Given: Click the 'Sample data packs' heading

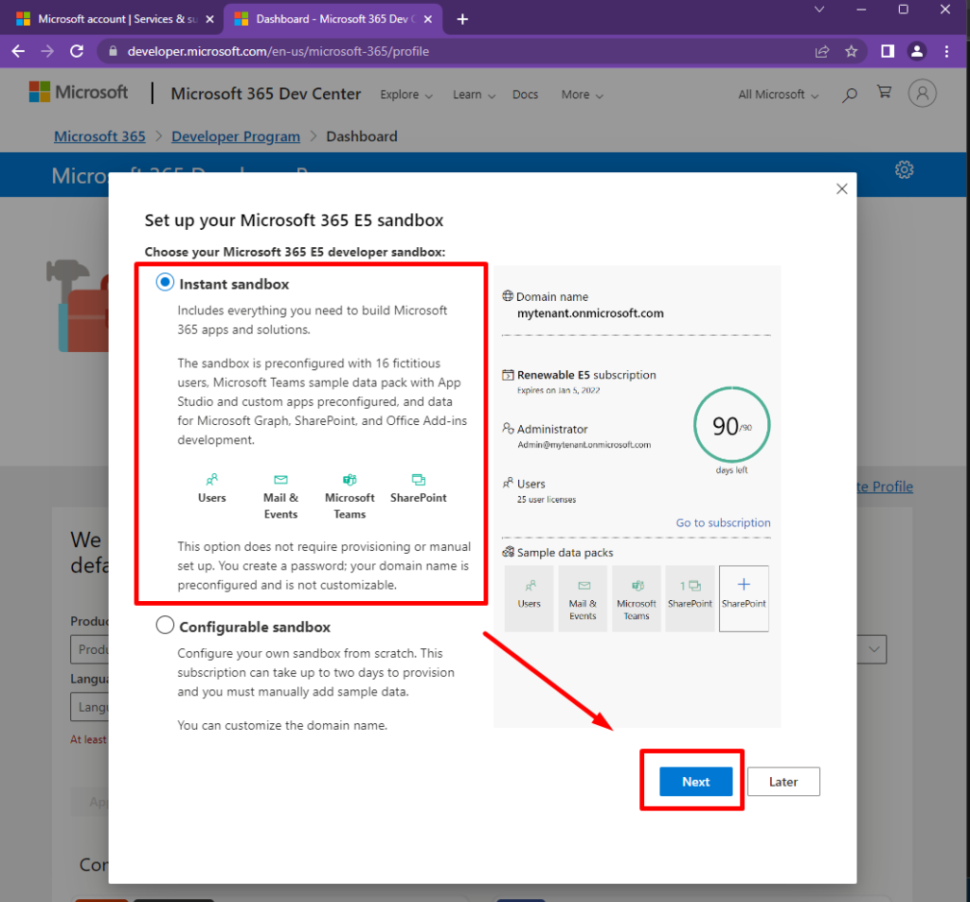Looking at the screenshot, I should tap(565, 553).
